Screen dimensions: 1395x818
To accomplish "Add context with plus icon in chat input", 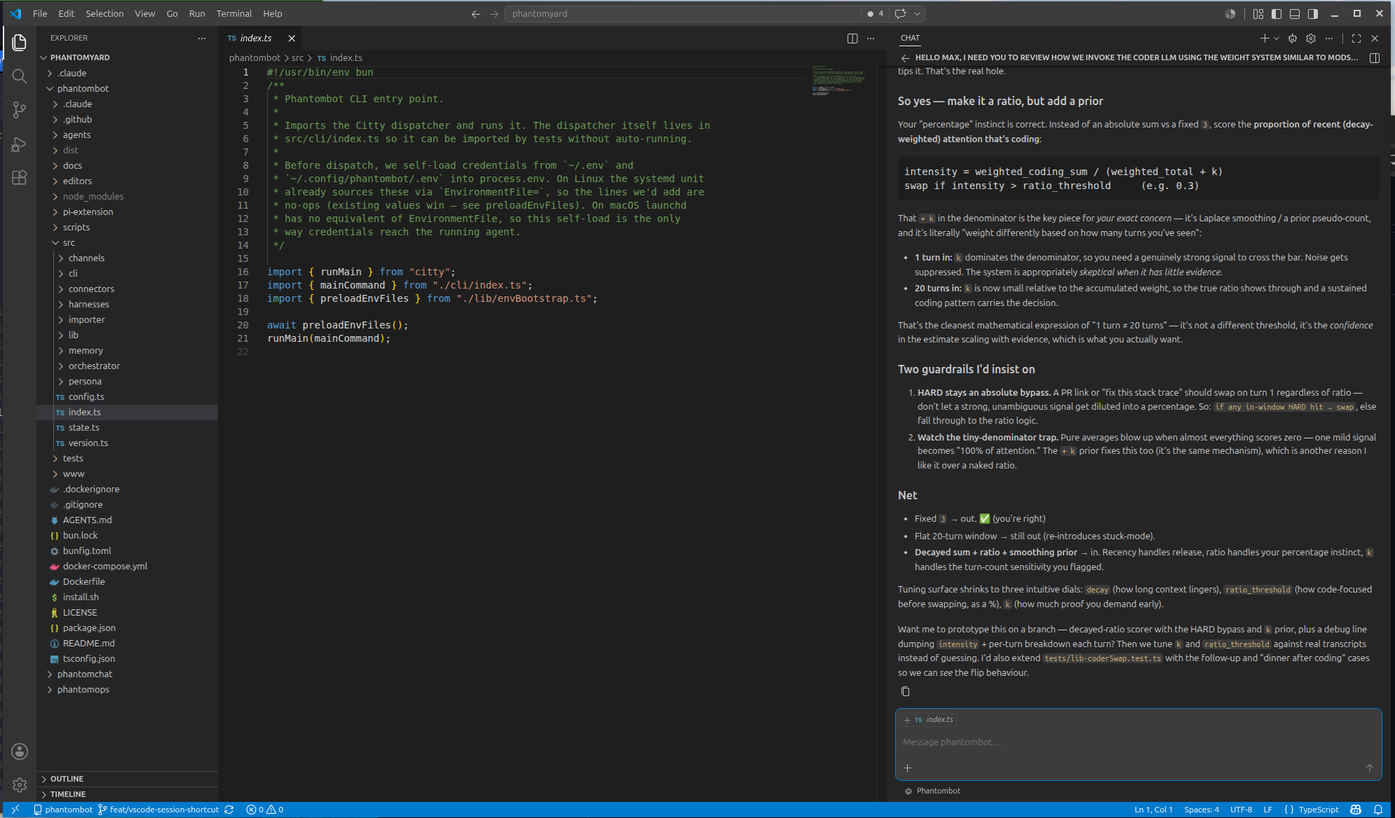I will pyautogui.click(x=907, y=768).
